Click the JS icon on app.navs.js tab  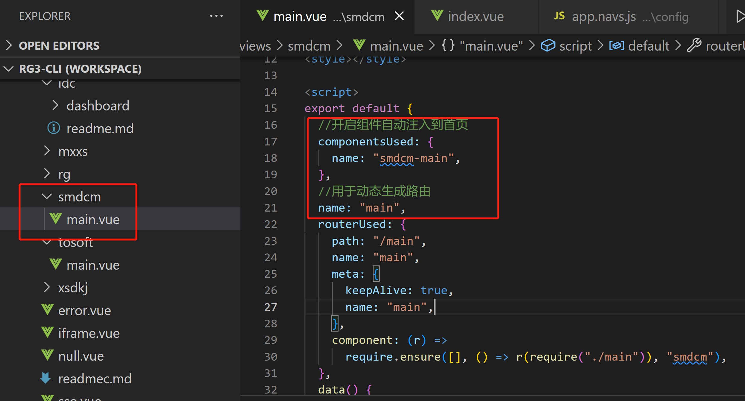pyautogui.click(x=559, y=16)
